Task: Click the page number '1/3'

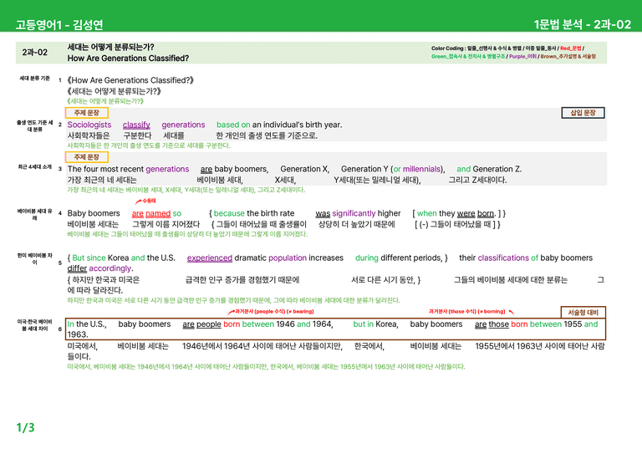Action: pyautogui.click(x=25, y=428)
